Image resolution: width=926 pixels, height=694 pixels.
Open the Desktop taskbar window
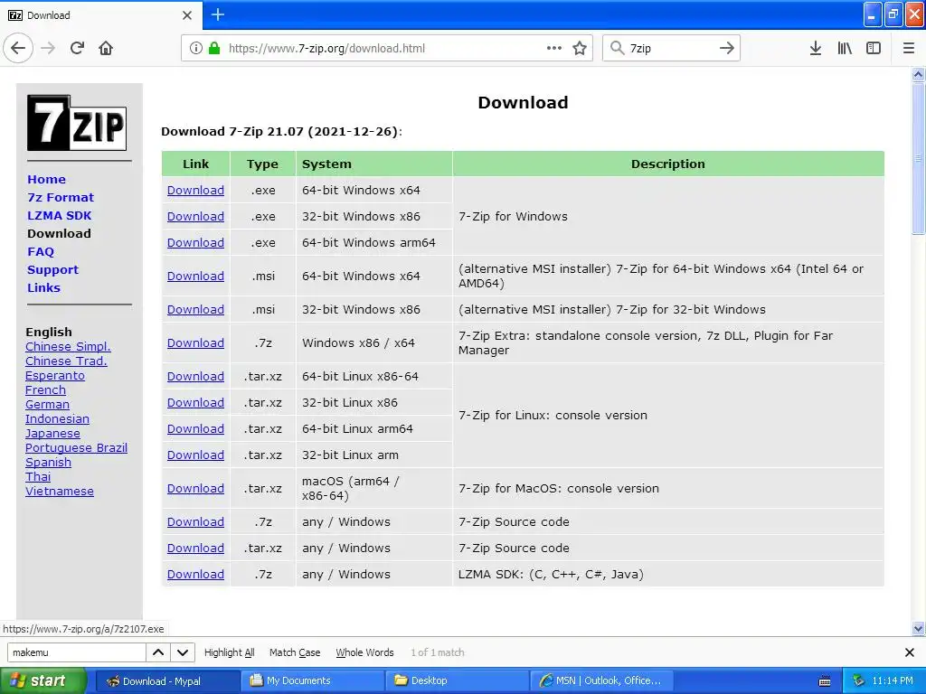[x=457, y=681]
